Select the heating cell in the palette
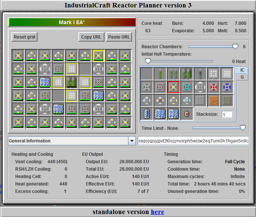 [187, 114]
